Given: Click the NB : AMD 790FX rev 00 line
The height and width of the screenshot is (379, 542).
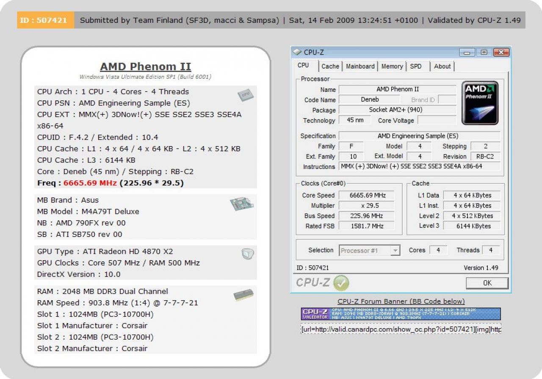Looking at the screenshot, I should pyautogui.click(x=81, y=223).
